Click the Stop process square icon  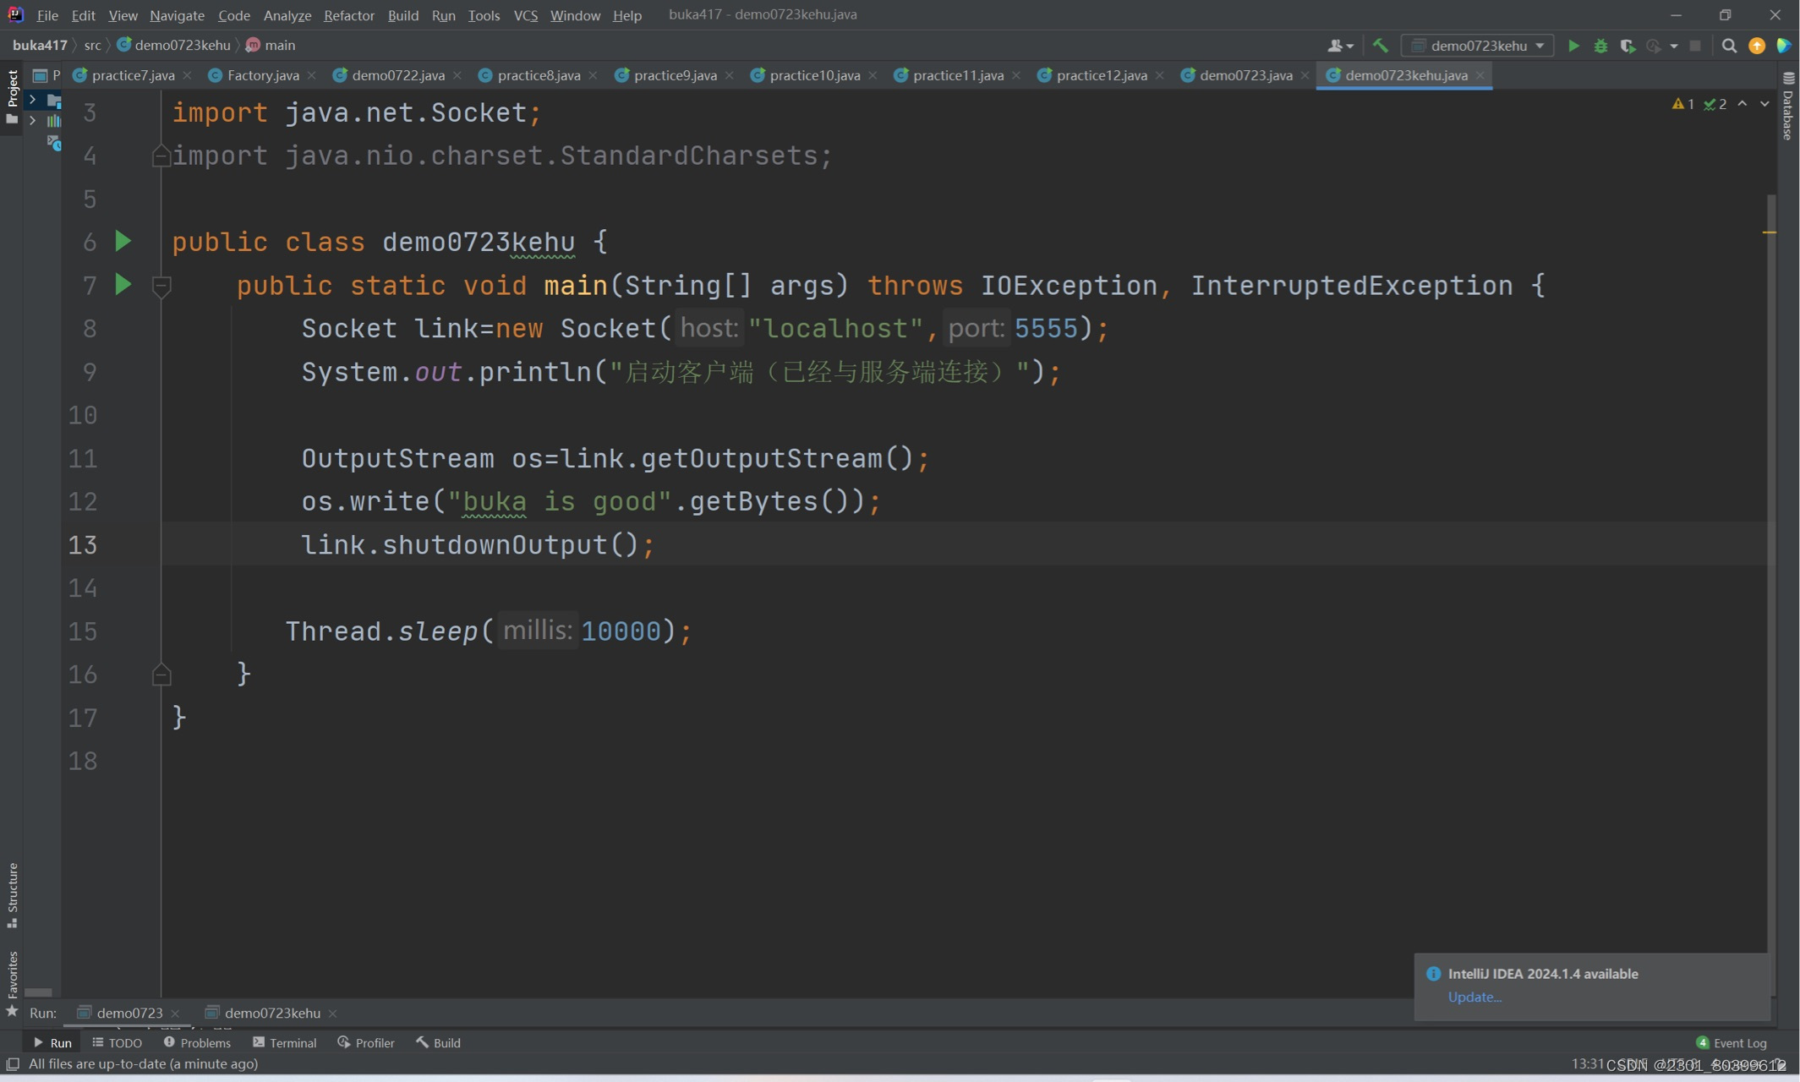(x=1695, y=46)
